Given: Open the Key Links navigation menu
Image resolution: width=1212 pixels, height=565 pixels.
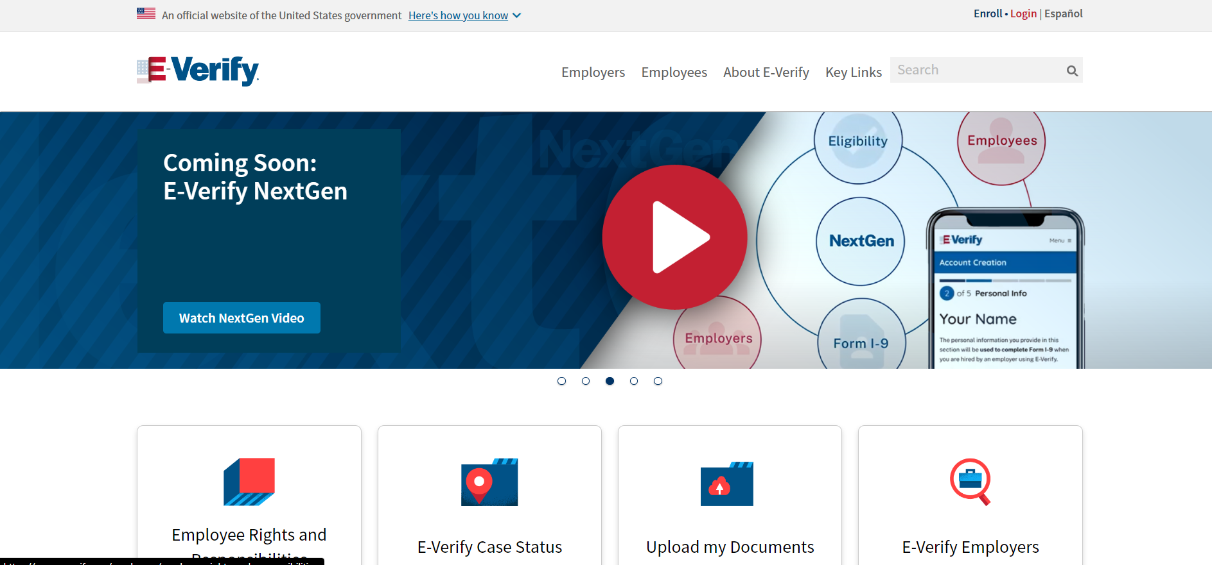Looking at the screenshot, I should click(x=853, y=72).
